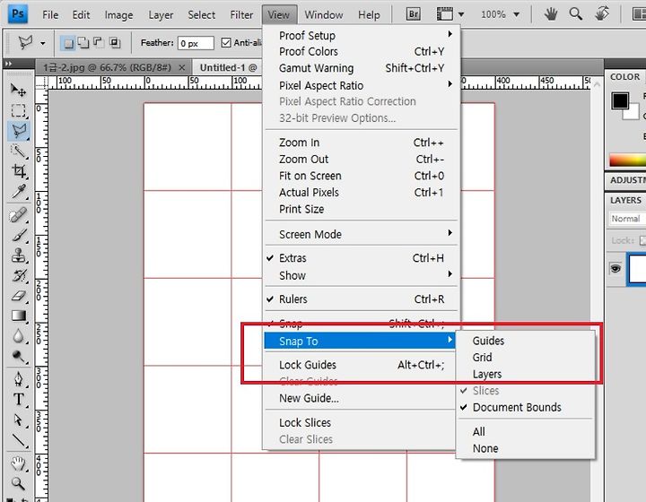Click the foreground color black swatch

pos(620,100)
